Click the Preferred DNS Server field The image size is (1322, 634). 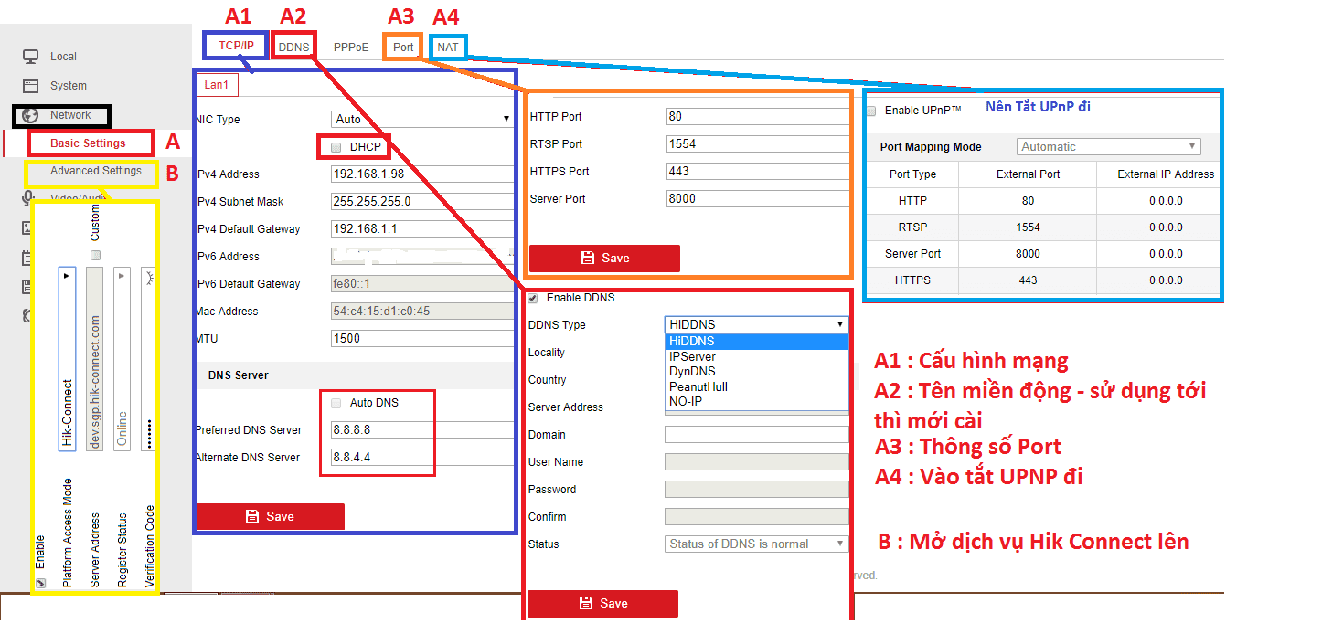[x=421, y=429]
